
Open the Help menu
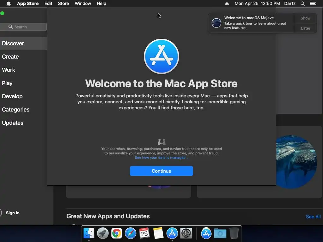[102, 3]
